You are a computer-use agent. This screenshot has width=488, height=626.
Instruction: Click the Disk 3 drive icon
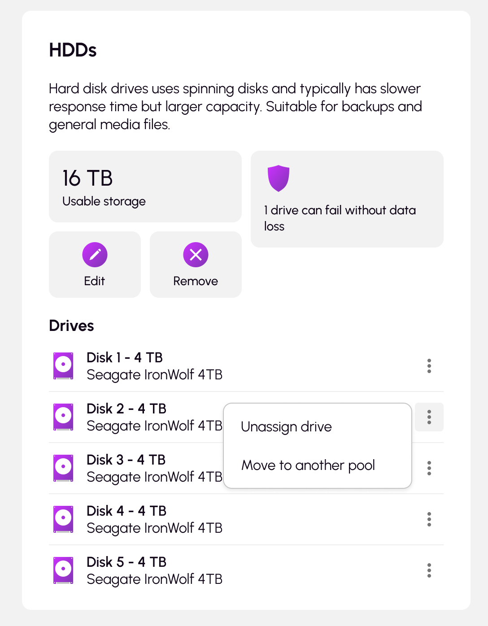pyautogui.click(x=63, y=468)
